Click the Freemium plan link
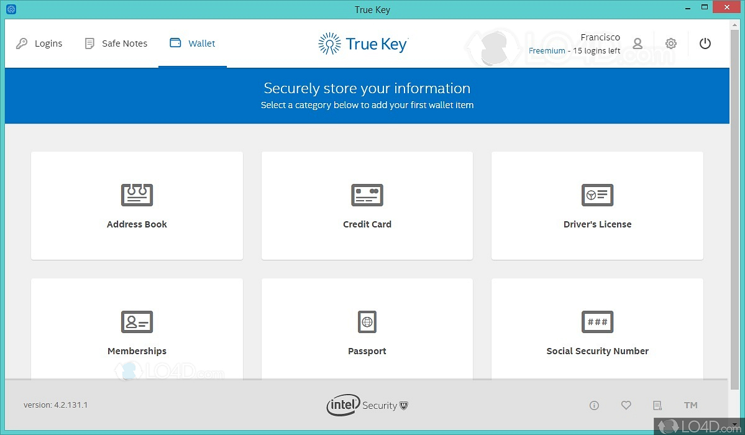Screen dimensions: 745x435 click(x=547, y=50)
